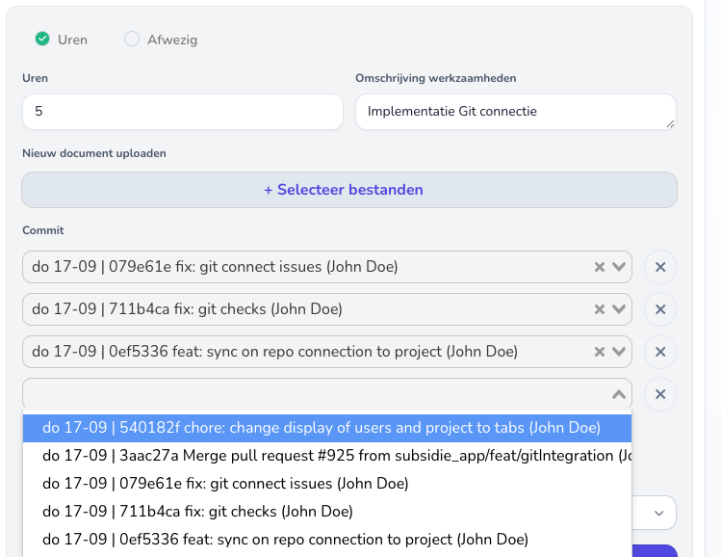
Task: Choose 711b4ca fix git checks in list
Action: (x=327, y=512)
